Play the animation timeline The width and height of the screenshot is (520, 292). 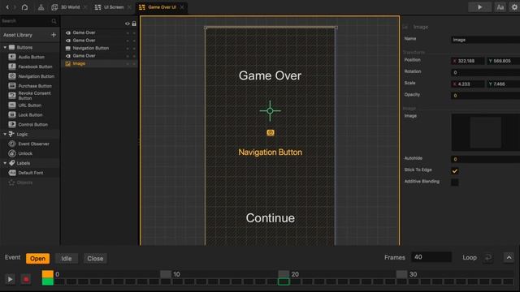point(10,279)
